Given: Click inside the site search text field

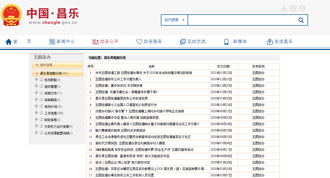Looking at the screenshot, I should 241,20.
